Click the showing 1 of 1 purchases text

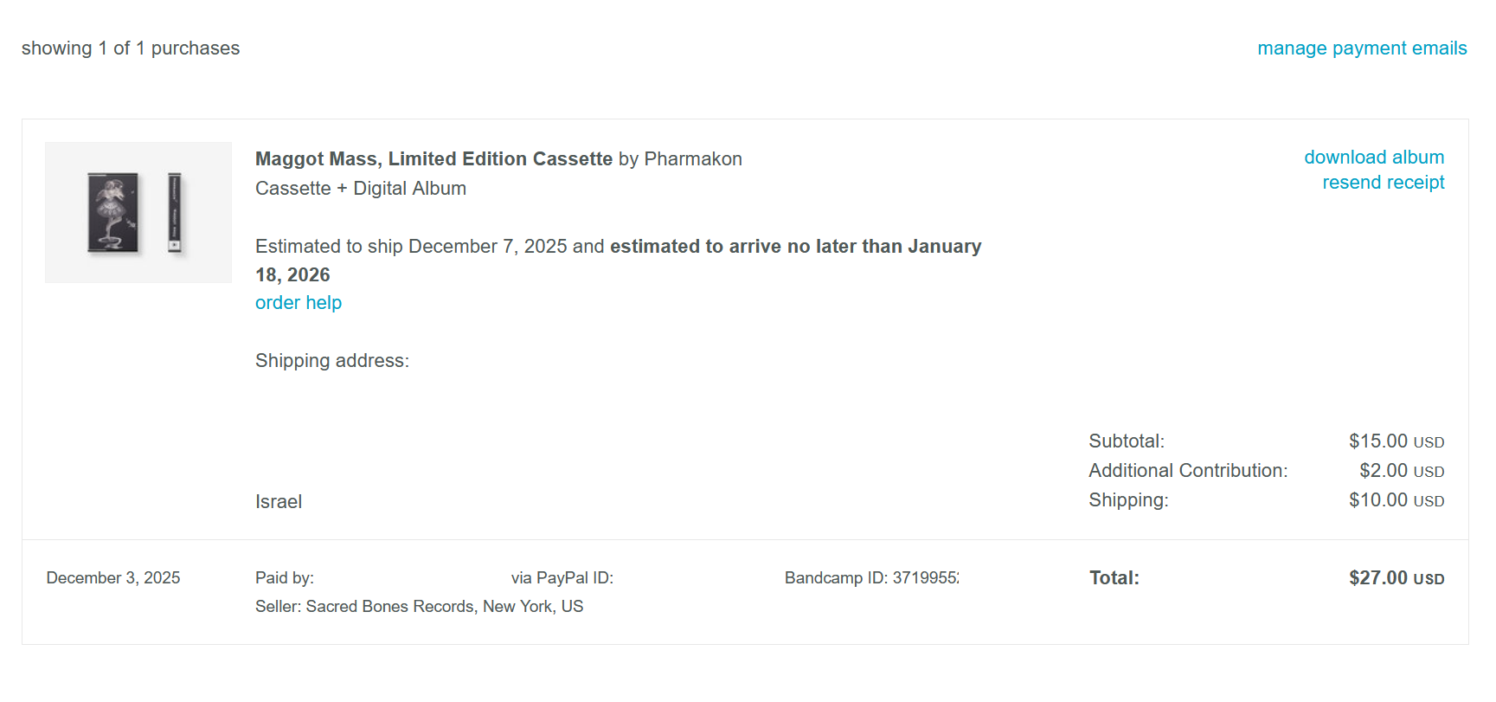tap(131, 48)
